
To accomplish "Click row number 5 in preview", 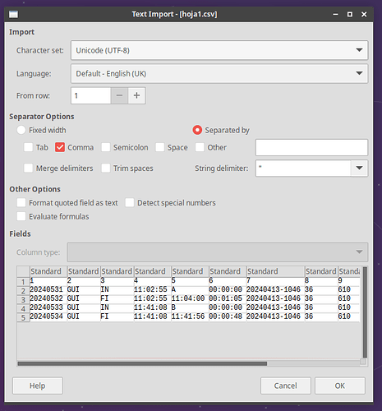I will coord(23,317).
